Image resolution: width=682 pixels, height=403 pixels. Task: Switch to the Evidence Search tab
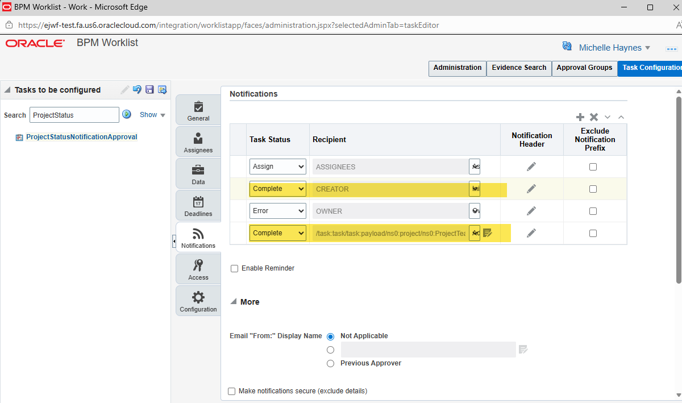[519, 68]
